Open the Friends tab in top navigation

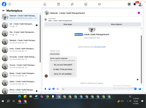[72, 4]
